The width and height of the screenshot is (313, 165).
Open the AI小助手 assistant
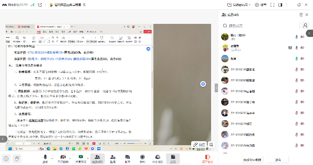158,157
